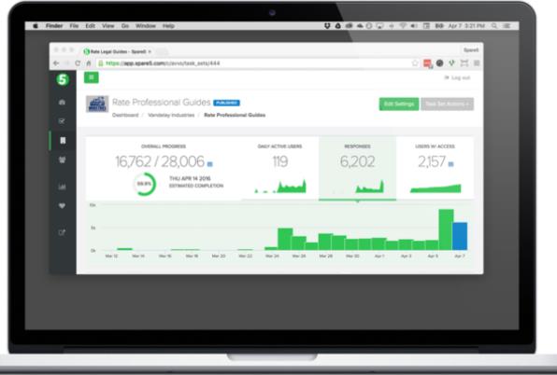Click the Log out link
This screenshot has width=557, height=375.
click(458, 77)
